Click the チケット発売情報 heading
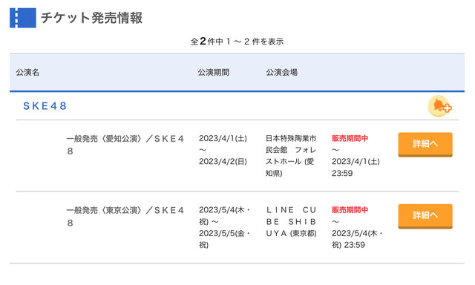 (91, 18)
